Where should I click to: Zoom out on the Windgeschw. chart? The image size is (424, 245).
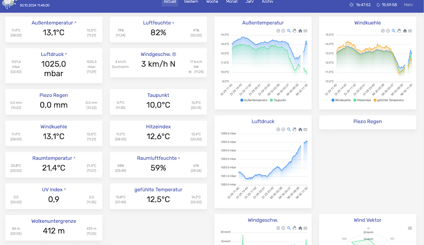click(x=283, y=228)
